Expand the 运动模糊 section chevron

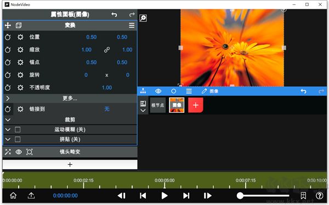tap(8, 130)
